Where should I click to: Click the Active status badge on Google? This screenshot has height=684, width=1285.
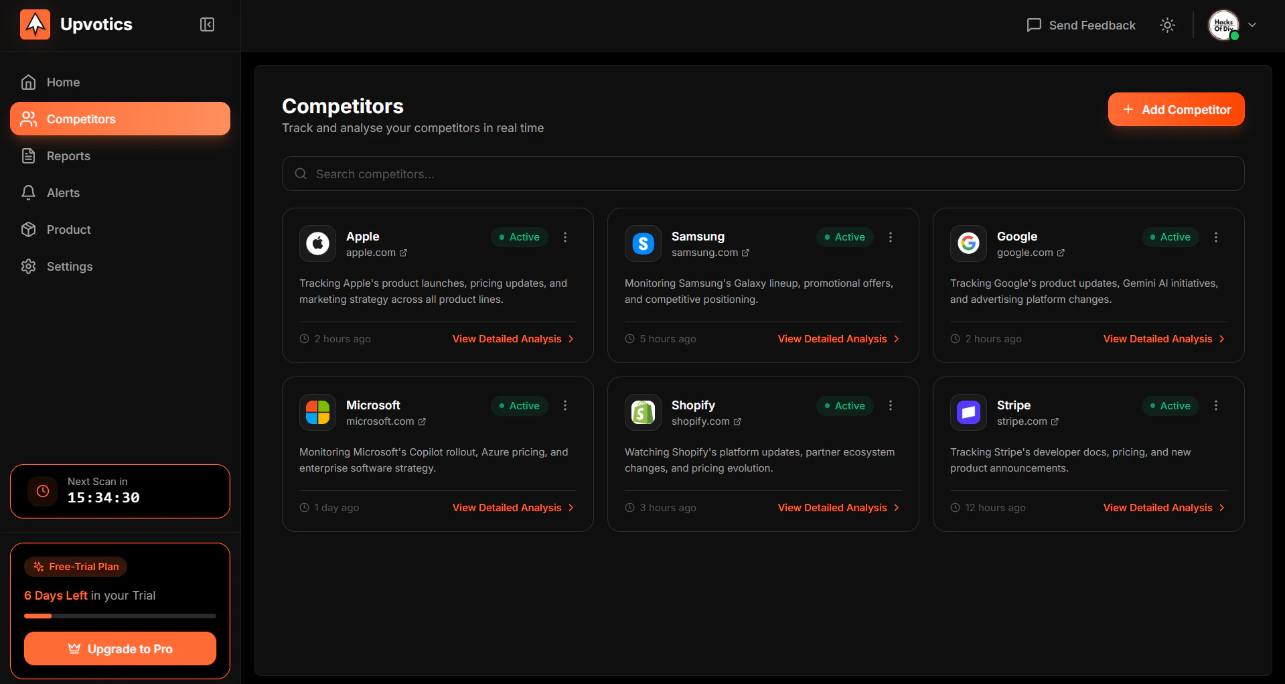point(1170,237)
